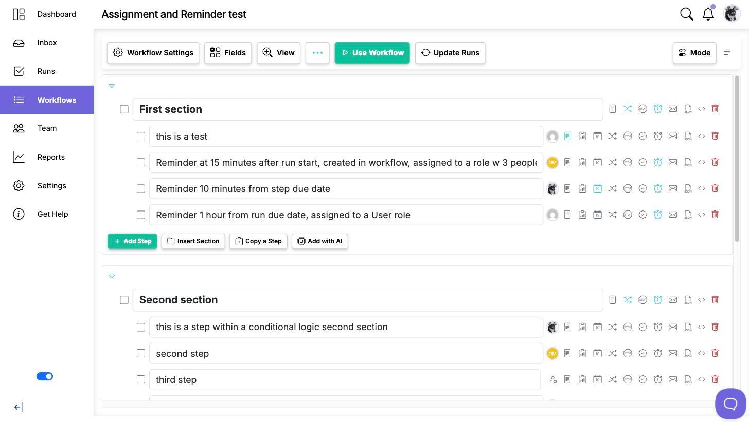749x422 pixels.
Task: Collapse the sidebar with the arrow icon
Action: tap(18, 407)
